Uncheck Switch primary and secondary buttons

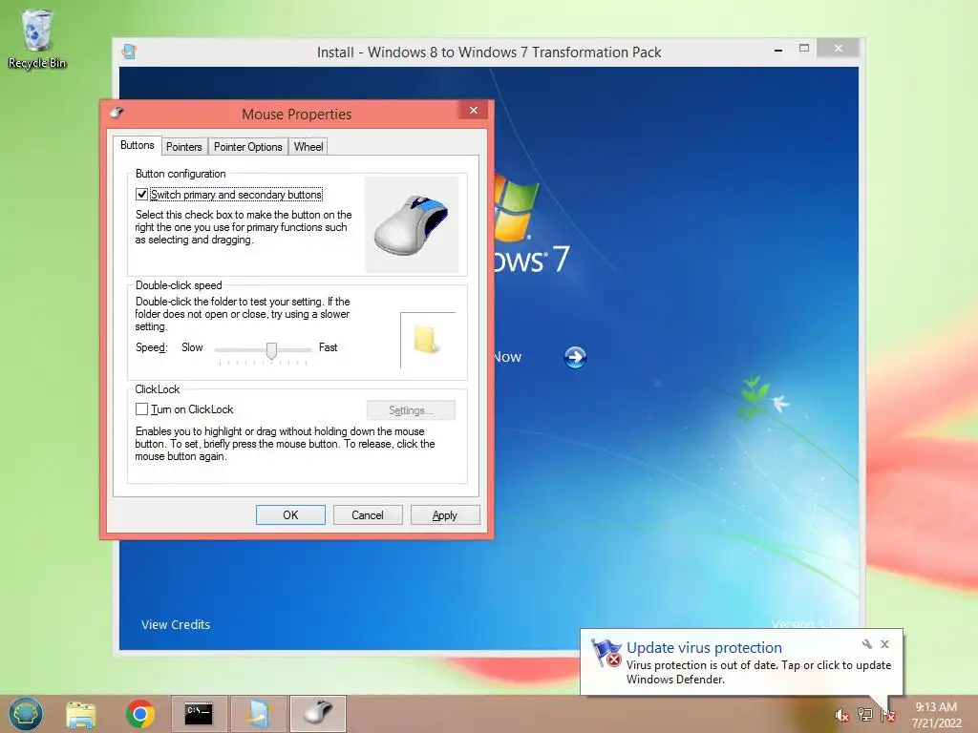click(141, 195)
